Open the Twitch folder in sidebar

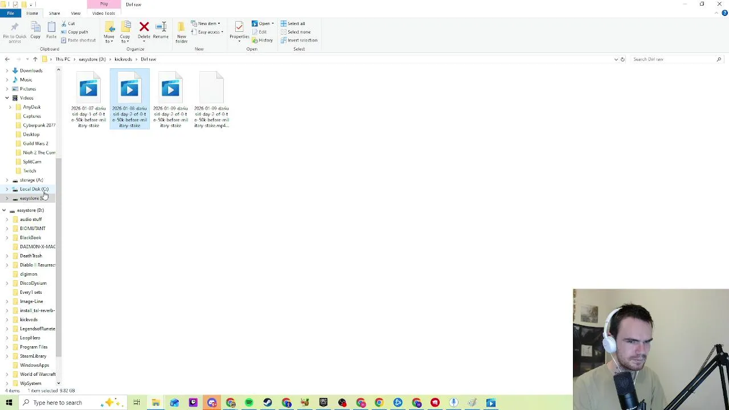click(29, 171)
